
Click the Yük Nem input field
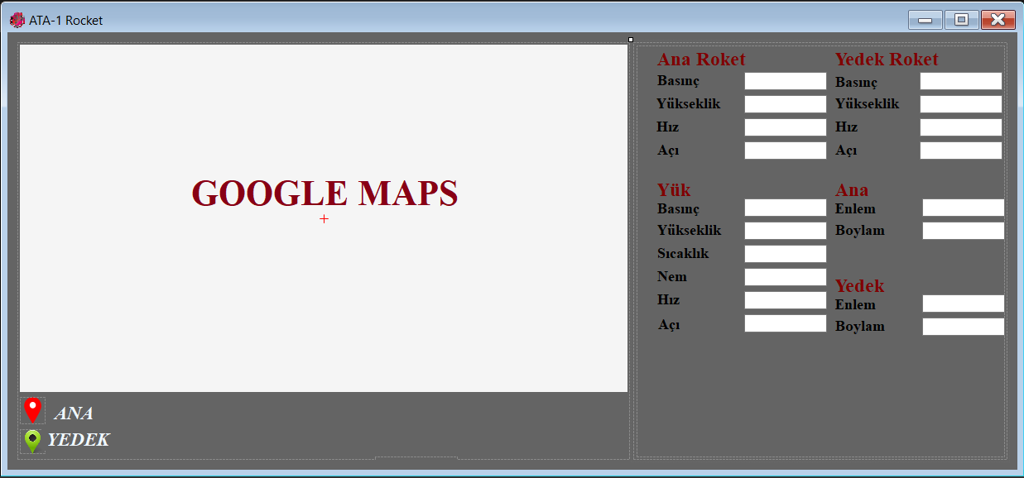coord(786,277)
